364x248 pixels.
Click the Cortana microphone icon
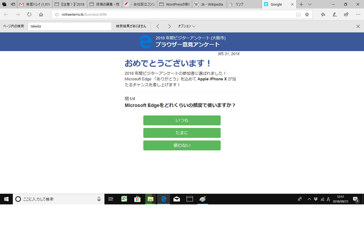tap(99, 199)
